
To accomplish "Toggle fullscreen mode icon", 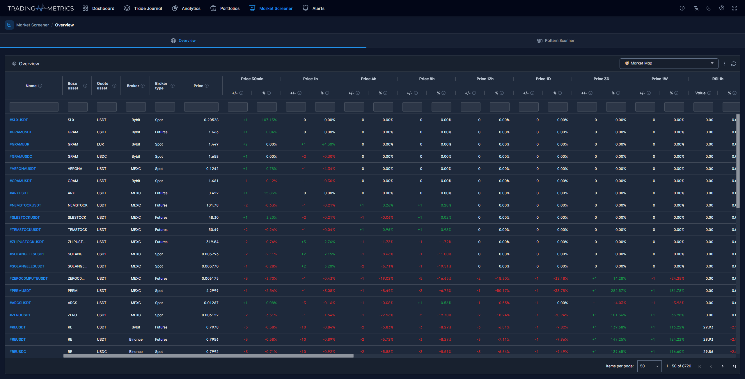I will [x=735, y=8].
